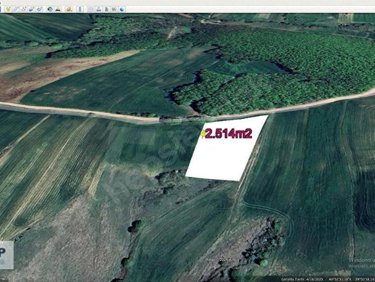The image size is (375, 282).
Task: Click the blue Earth globe icon
Action: (x=122, y=9)
